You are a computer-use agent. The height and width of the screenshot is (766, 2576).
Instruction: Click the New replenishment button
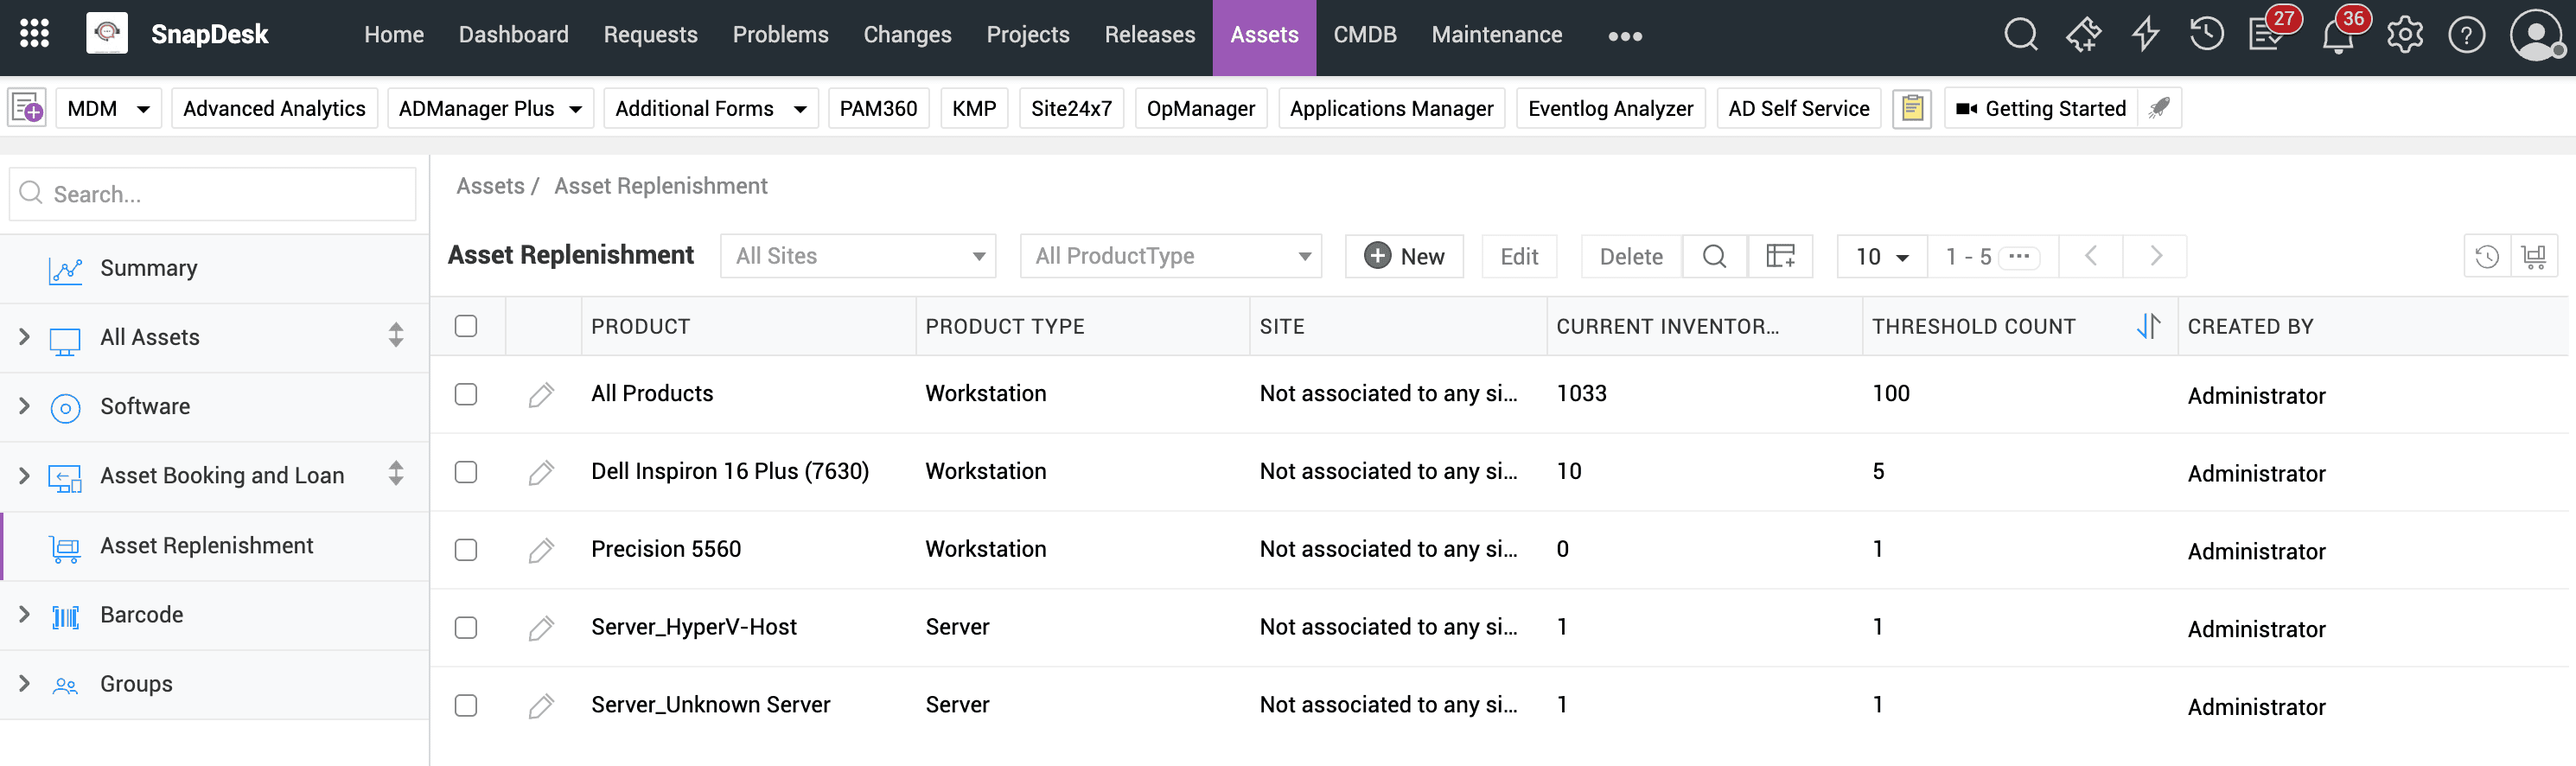(1404, 257)
